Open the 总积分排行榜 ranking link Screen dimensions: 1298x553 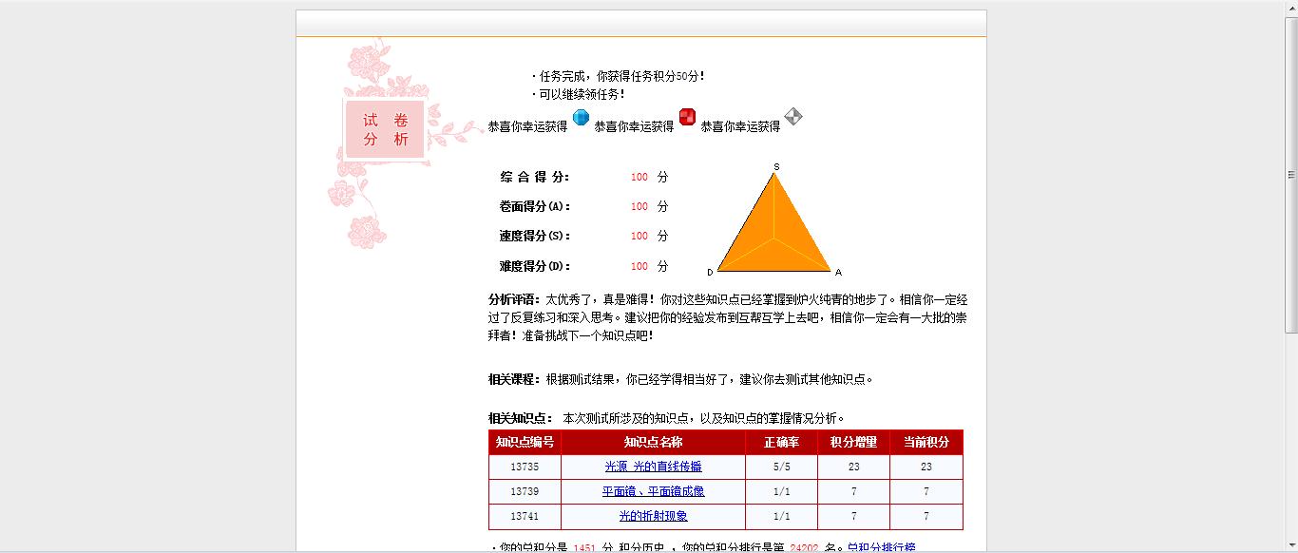point(881,547)
